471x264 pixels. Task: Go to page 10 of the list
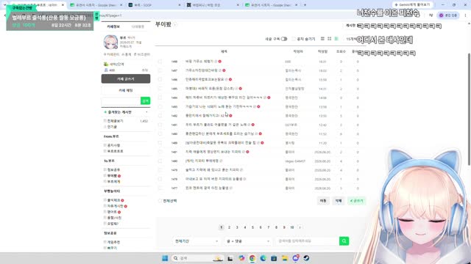click(292, 227)
